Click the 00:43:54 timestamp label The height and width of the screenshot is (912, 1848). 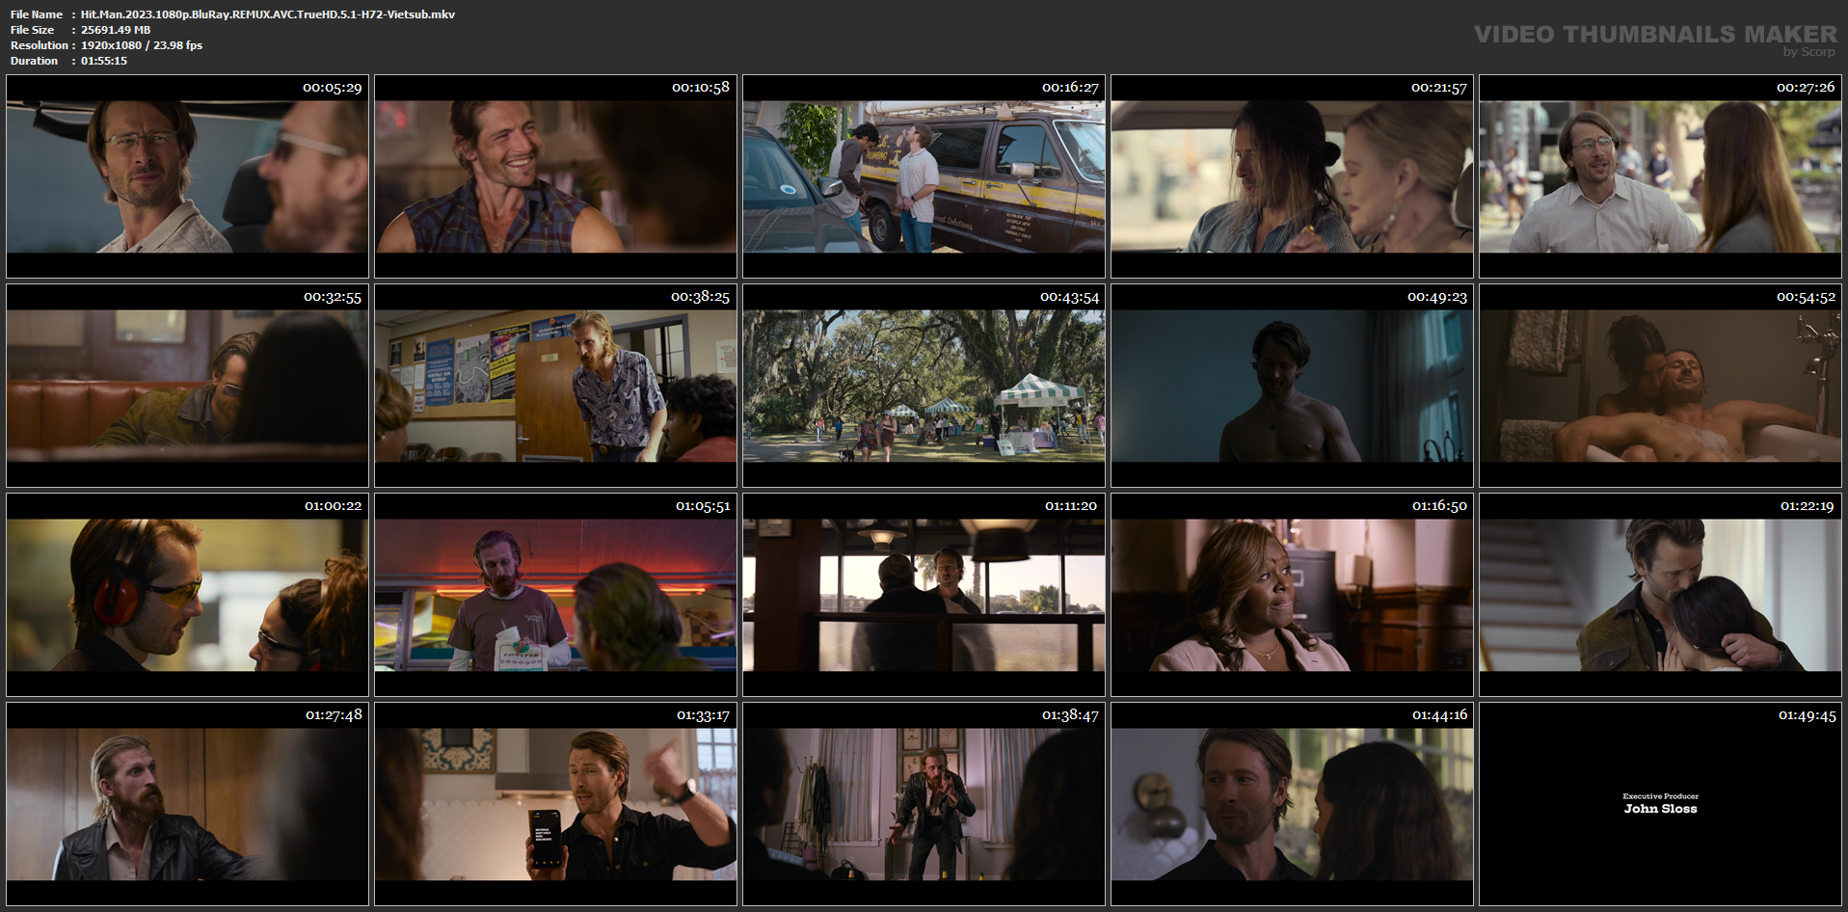[1069, 297]
